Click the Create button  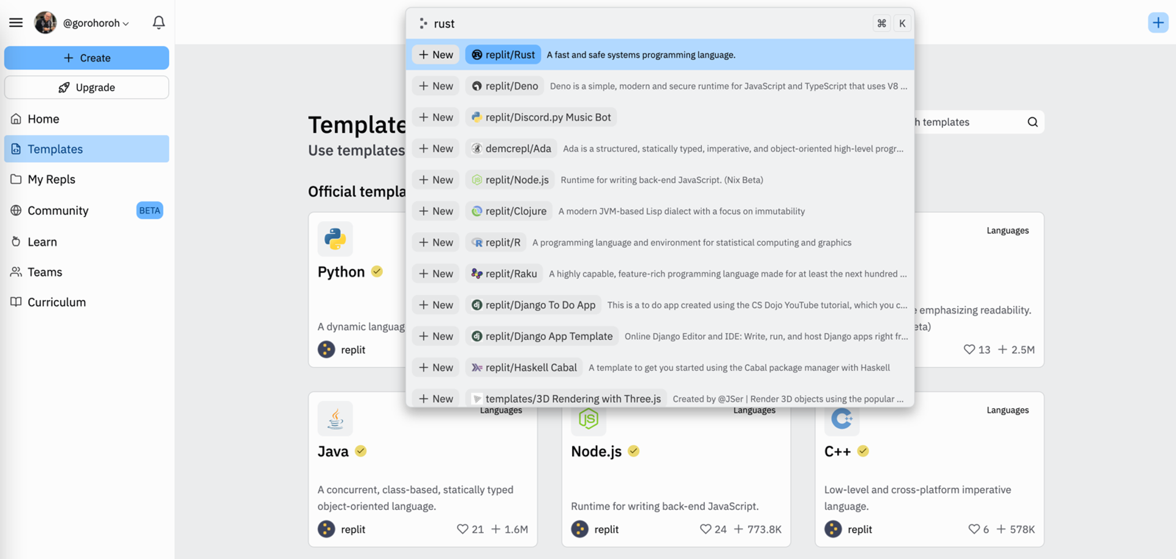[x=86, y=58]
